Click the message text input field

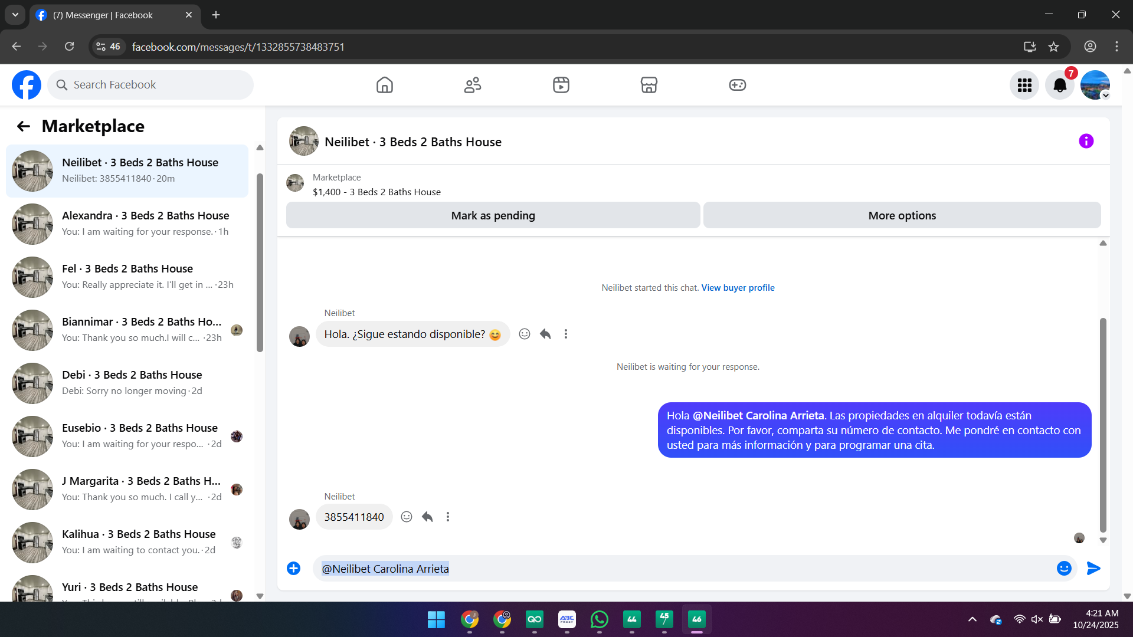pos(685,569)
